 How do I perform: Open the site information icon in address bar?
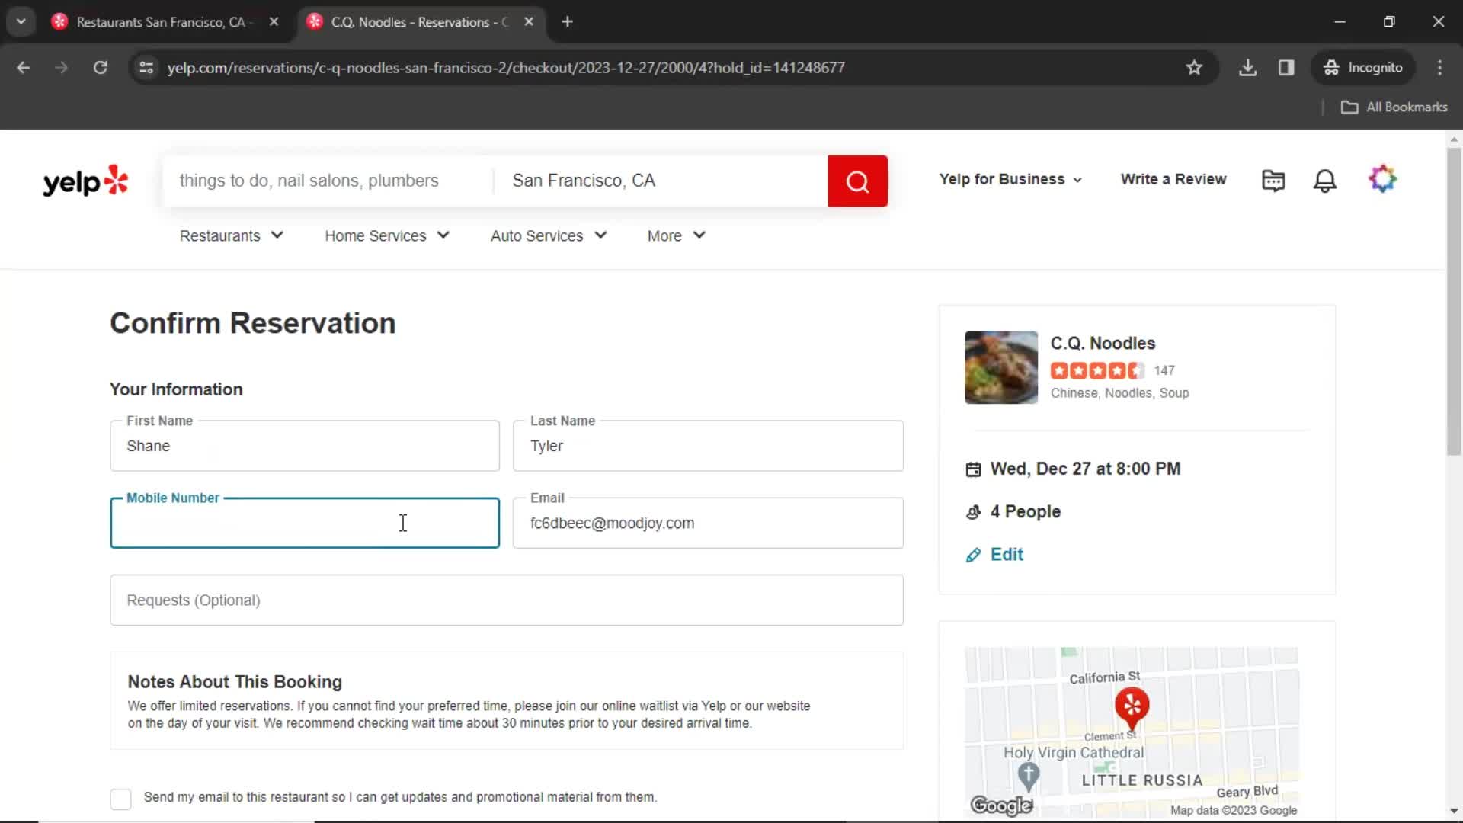tap(146, 68)
